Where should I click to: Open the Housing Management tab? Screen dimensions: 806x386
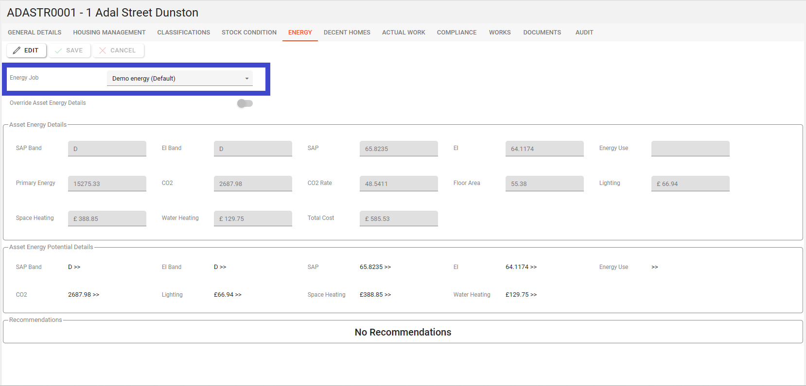[109, 33]
